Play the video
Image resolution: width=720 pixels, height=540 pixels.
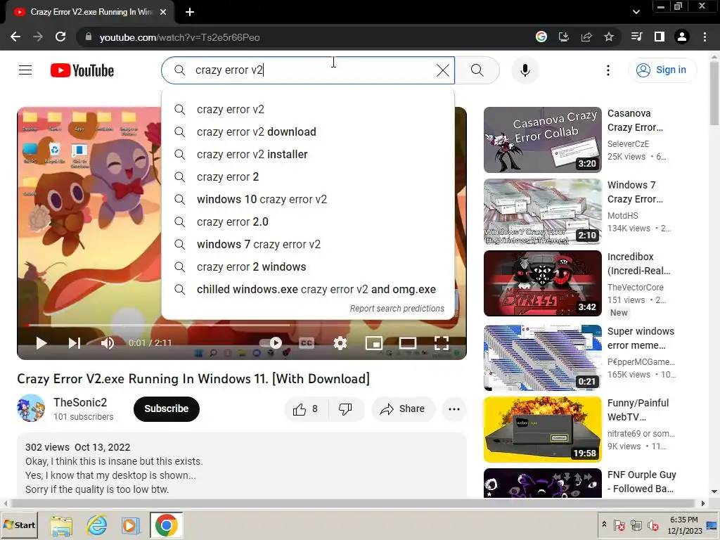pyautogui.click(x=41, y=343)
